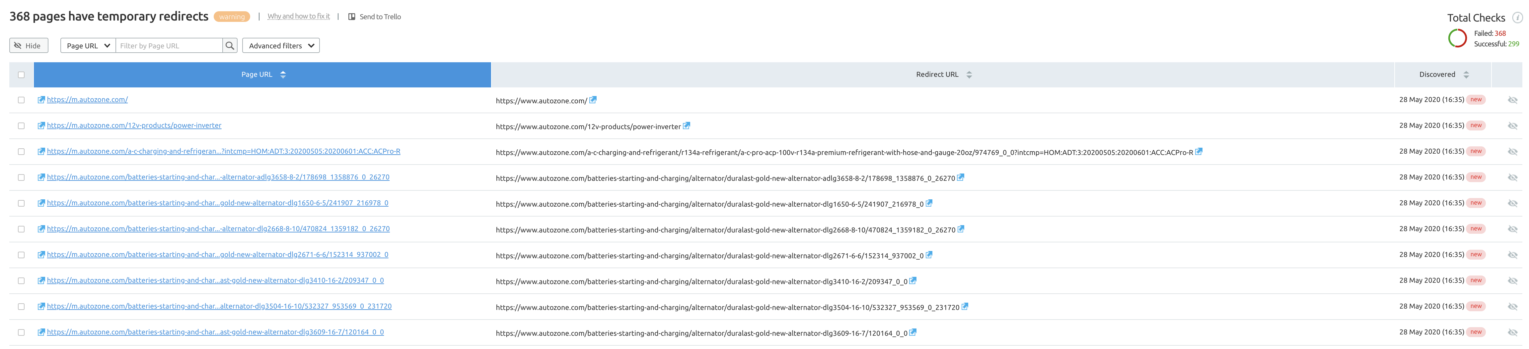Hide the power-inverter row via eye icon
This screenshot has width=1529, height=349.
coord(1512,125)
